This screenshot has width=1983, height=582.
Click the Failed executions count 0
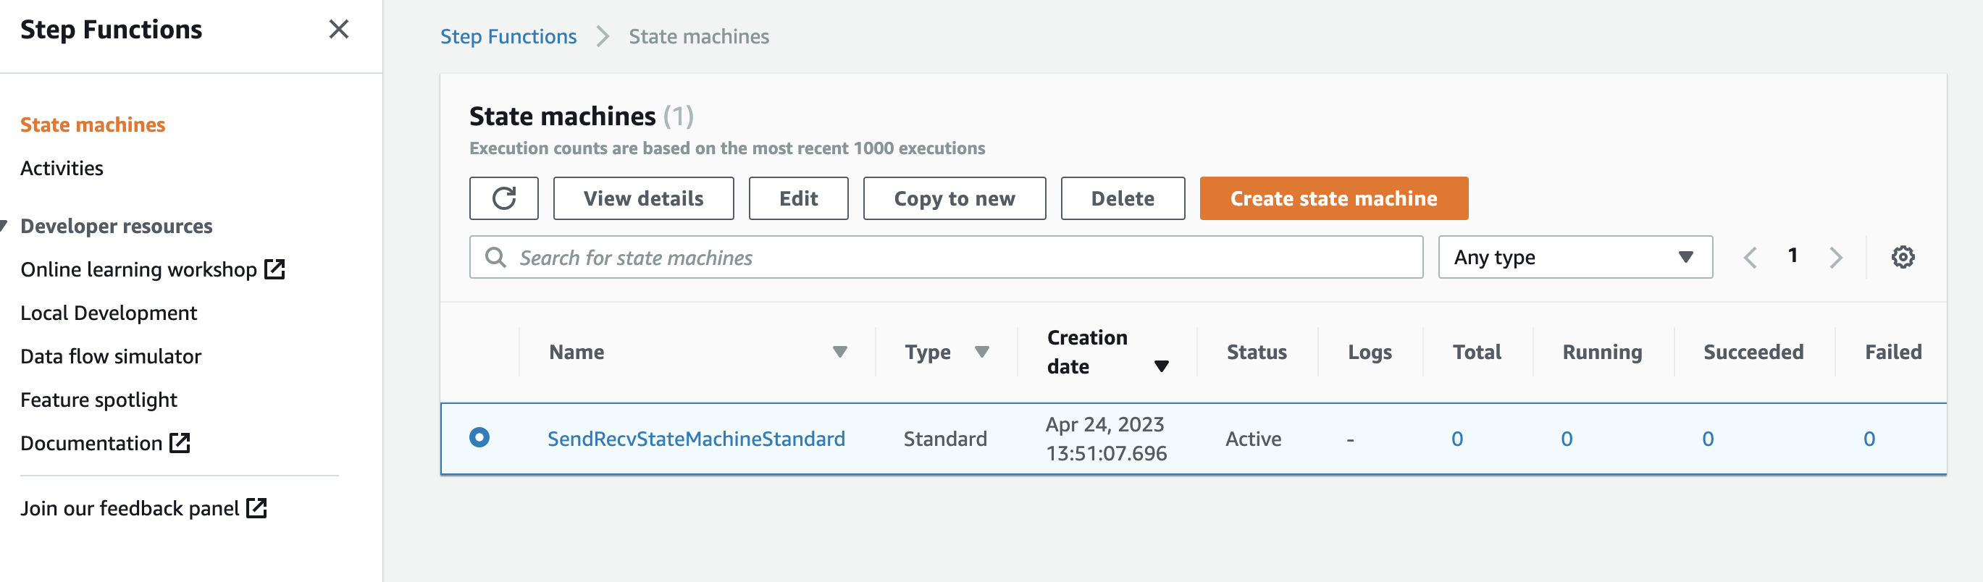[1869, 439]
